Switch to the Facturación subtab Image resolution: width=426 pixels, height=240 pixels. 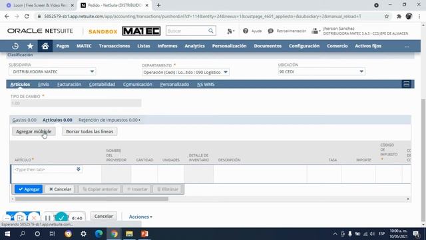(69, 85)
